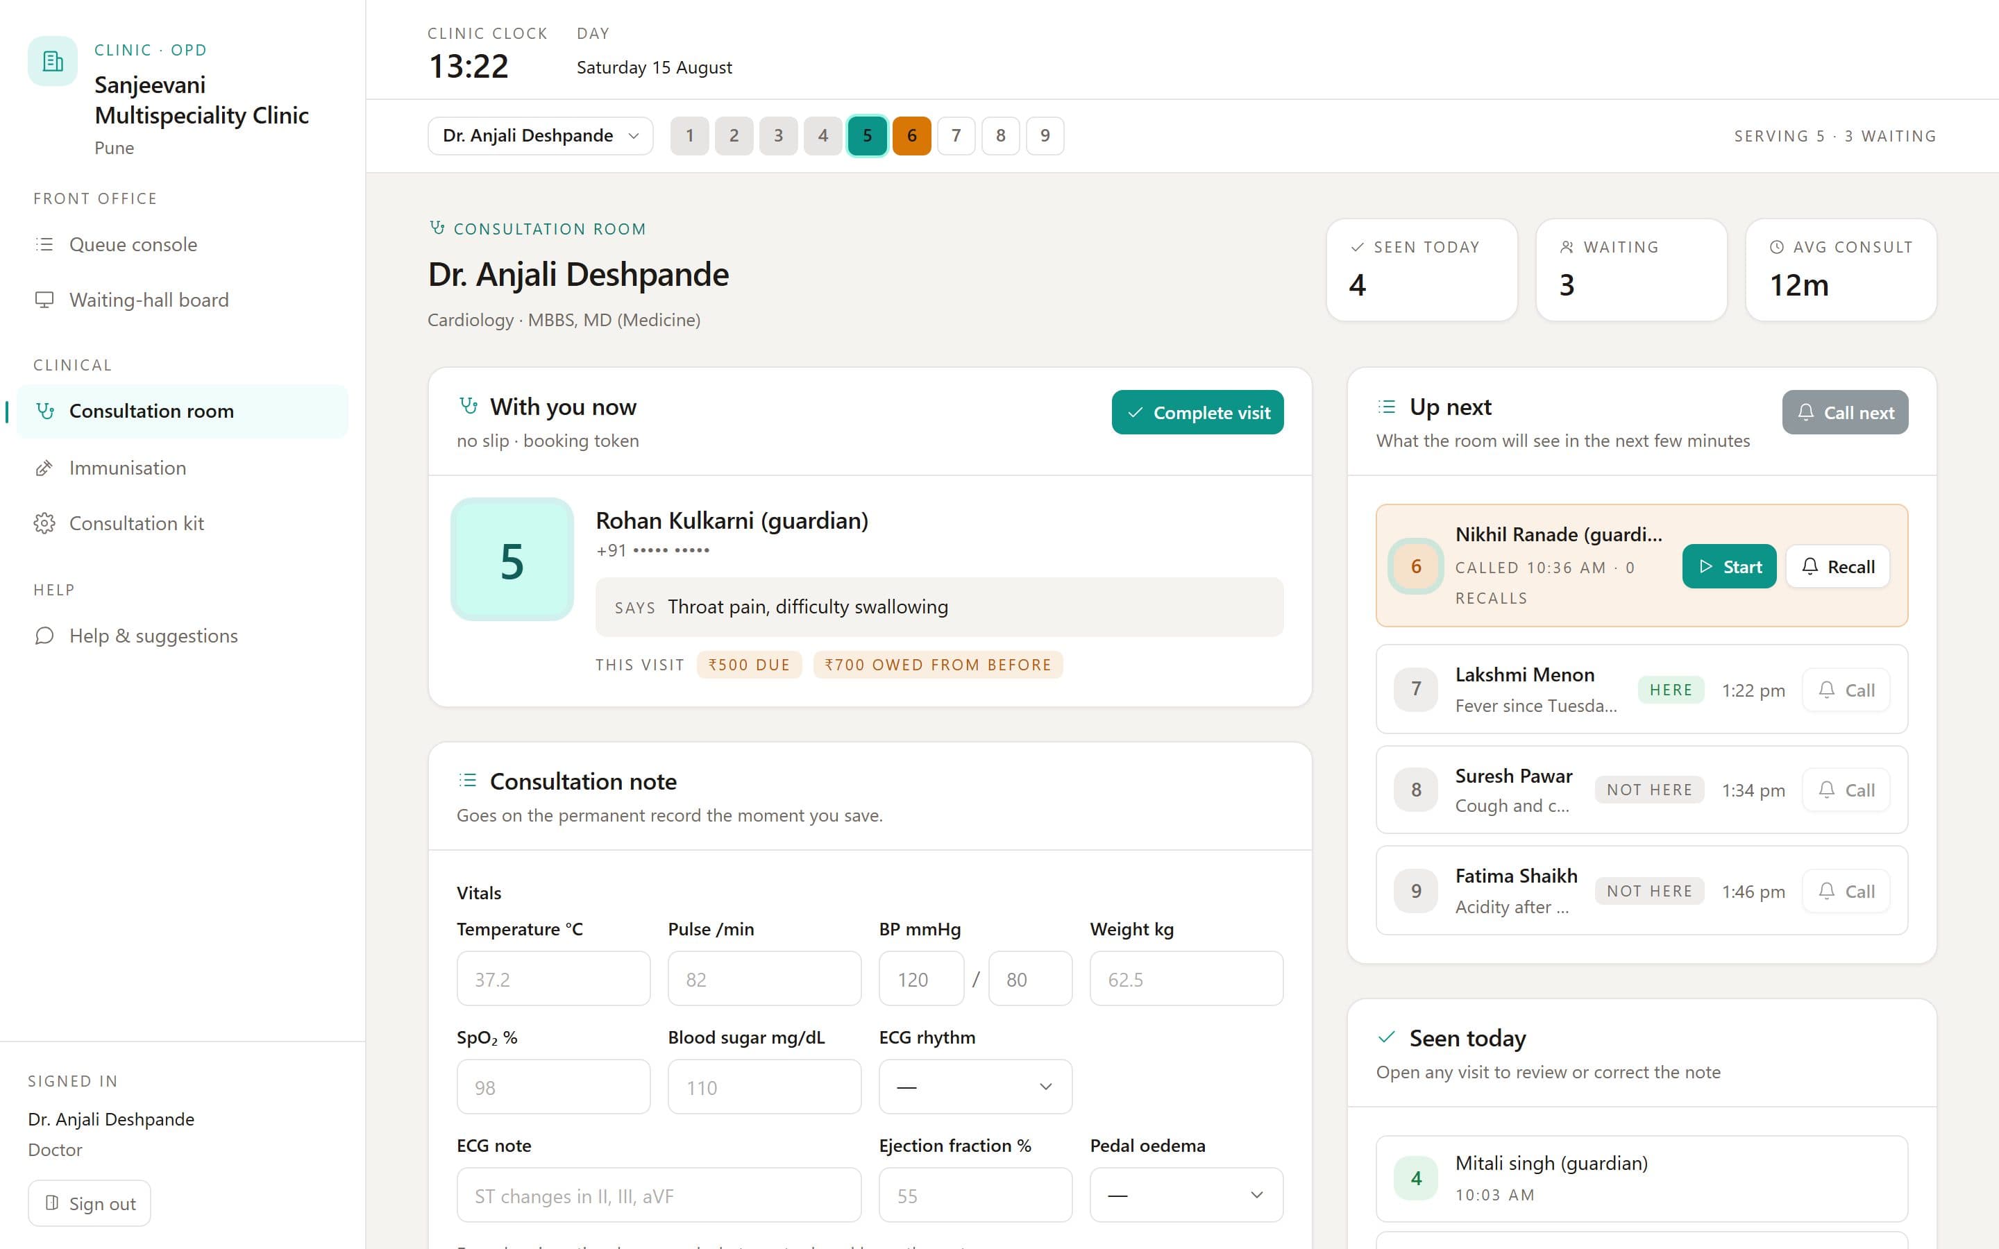Open Help & suggestions in sidebar
This screenshot has height=1249, width=1999.
coord(182,636)
